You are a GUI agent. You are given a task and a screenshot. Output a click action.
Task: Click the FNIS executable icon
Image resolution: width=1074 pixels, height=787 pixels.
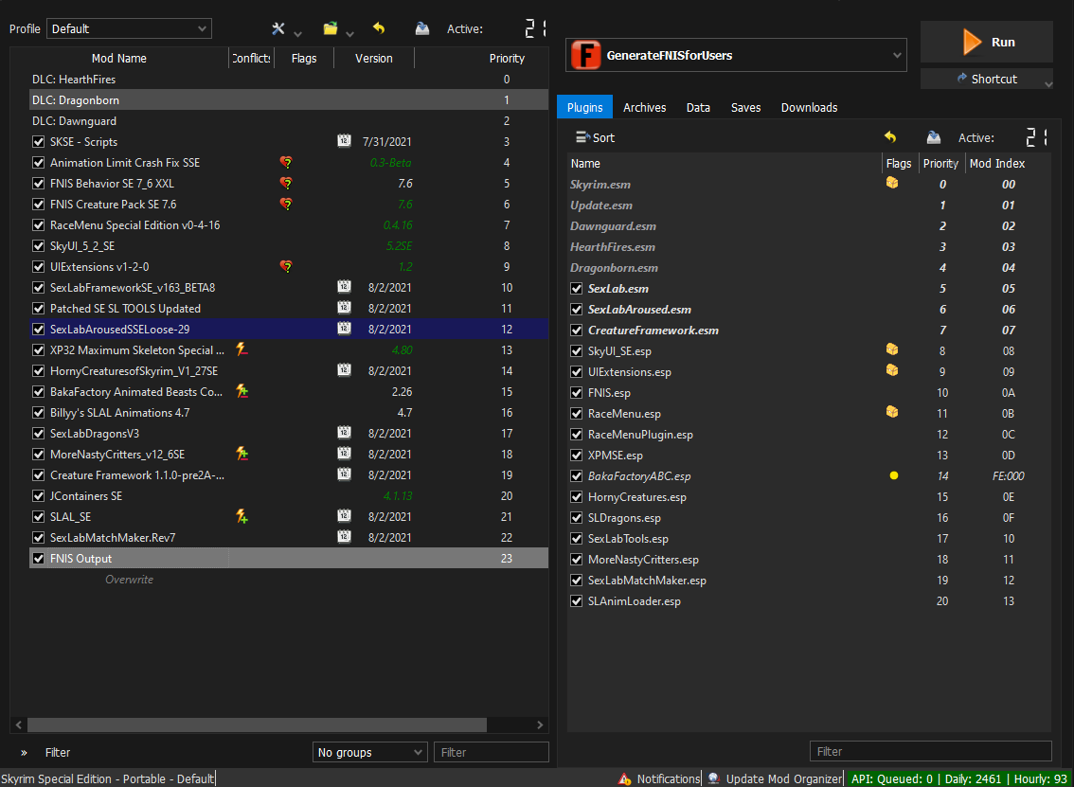[x=585, y=55]
